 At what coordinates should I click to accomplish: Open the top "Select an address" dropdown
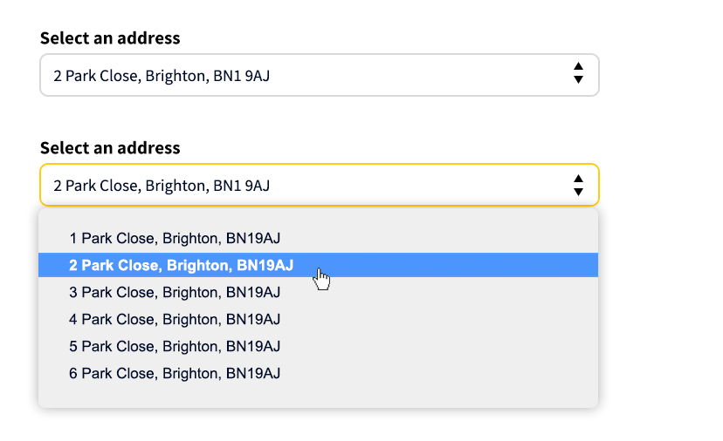pyautogui.click(x=319, y=75)
